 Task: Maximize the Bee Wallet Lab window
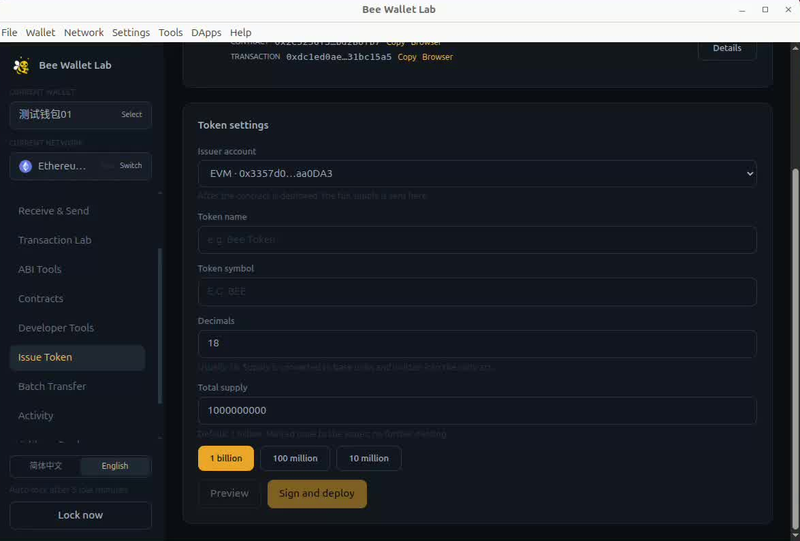pos(765,10)
